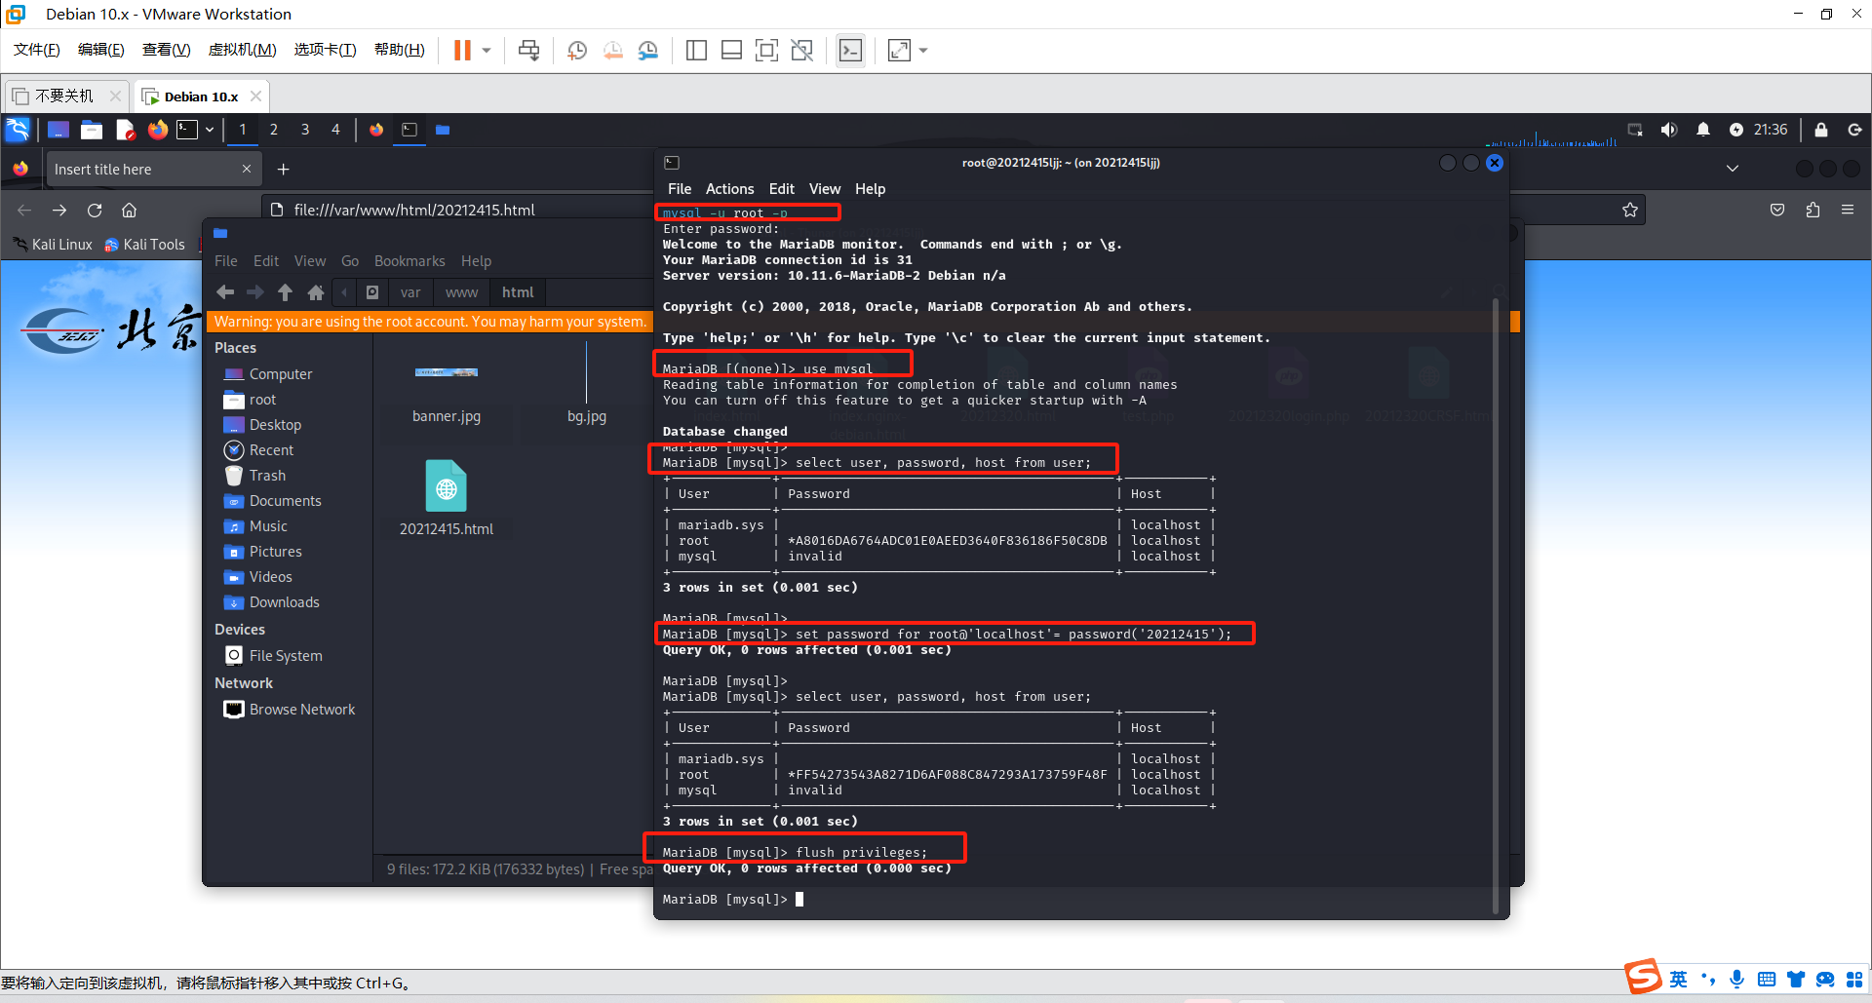The width and height of the screenshot is (1872, 1003).
Task: Toggle VMware unity mode icon
Action: [801, 51]
